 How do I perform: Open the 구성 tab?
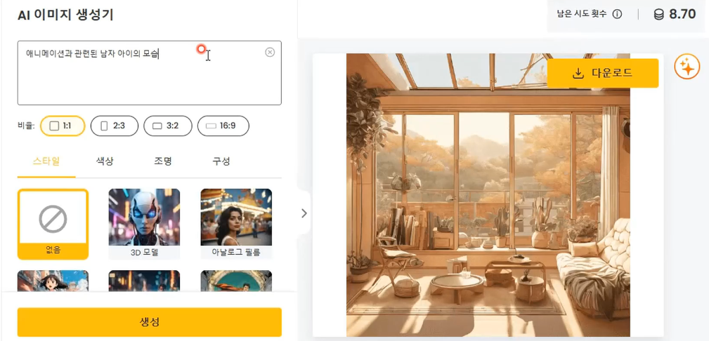click(221, 161)
